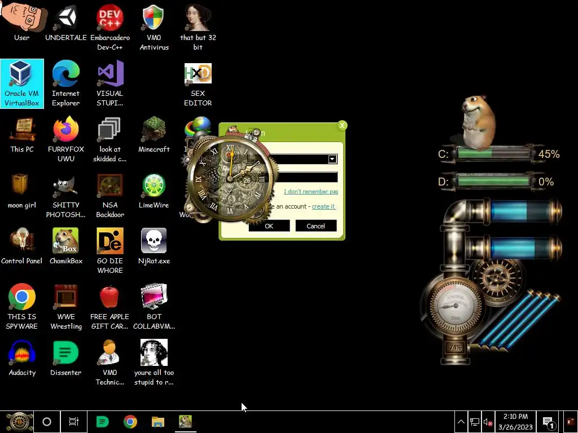Image resolution: width=578 pixels, height=433 pixels.
Task: Open the VISUAL STUPI... Visual Studio icon
Action: point(110,83)
